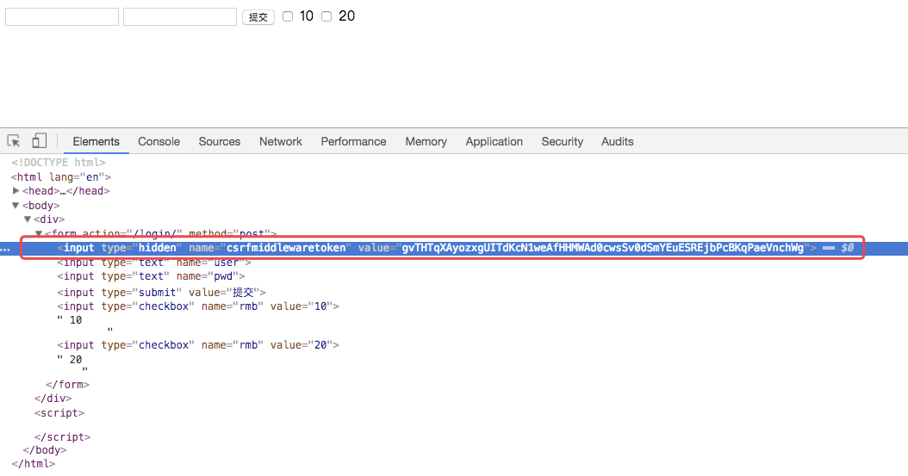This screenshot has width=908, height=476.
Task: Open the Performance tab
Action: click(x=353, y=142)
